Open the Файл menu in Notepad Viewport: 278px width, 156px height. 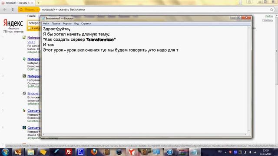(x=46, y=23)
